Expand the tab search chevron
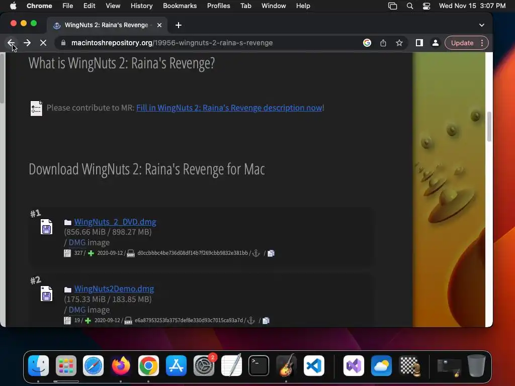Viewport: 515px width, 386px height. click(481, 25)
